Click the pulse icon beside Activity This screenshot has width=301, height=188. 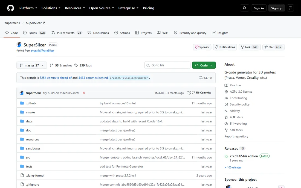(x=226, y=111)
